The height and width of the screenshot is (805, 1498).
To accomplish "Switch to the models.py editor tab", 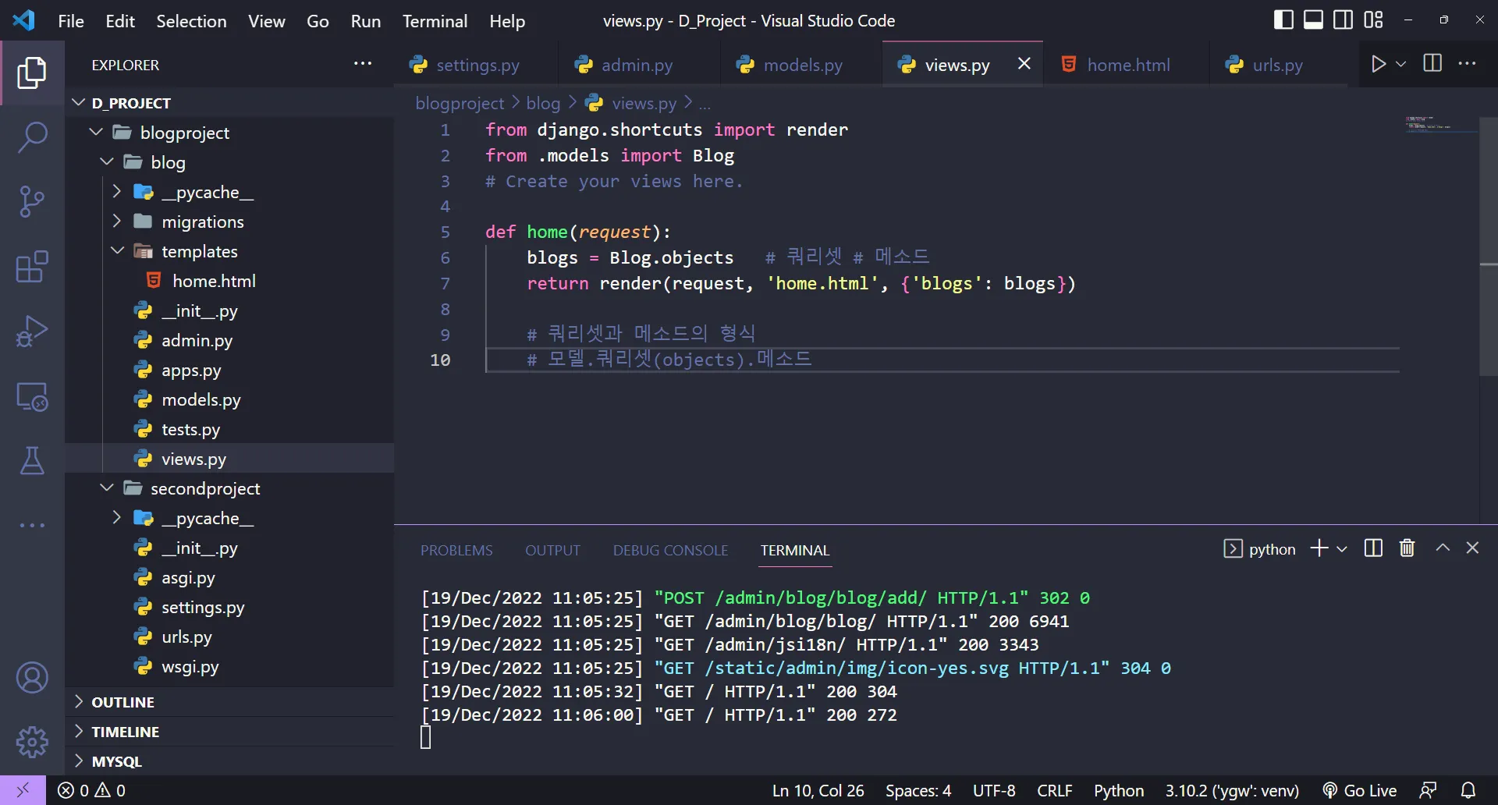I will 802,65.
